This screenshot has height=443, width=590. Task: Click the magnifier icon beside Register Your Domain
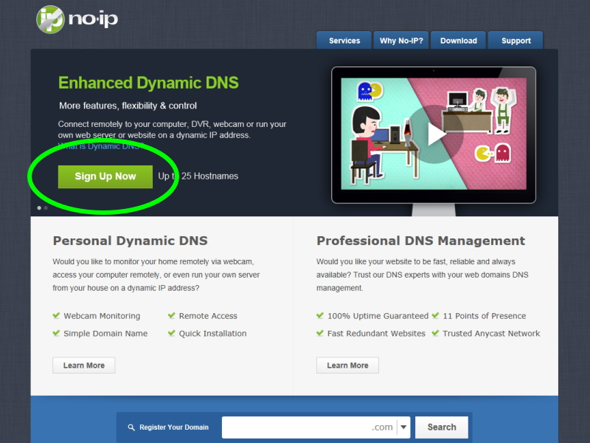(x=131, y=427)
